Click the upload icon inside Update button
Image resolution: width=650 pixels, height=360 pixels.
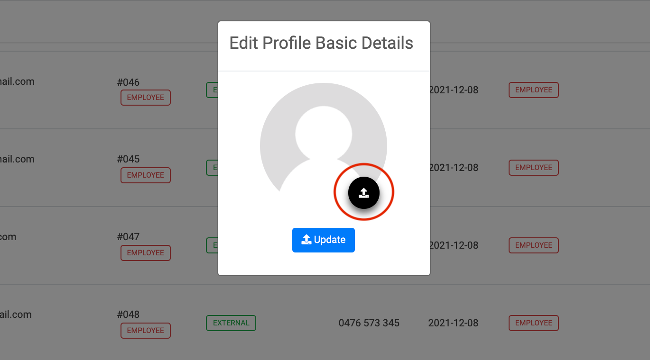pyautogui.click(x=306, y=240)
